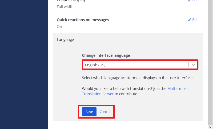Open the Mattermost Translation Server link
213x129 pixels.
click(x=98, y=94)
